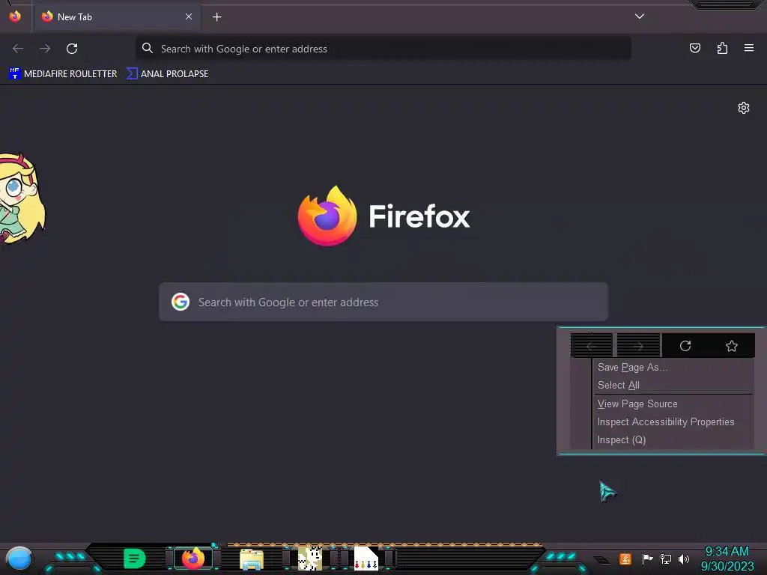767x575 pixels.
Task: Click the Bookmark star in the context menu
Action: (731, 346)
